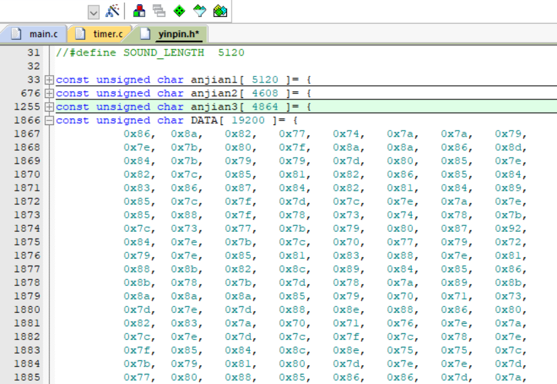
Task: Click the identifier anjian3
Action: pos(214,107)
